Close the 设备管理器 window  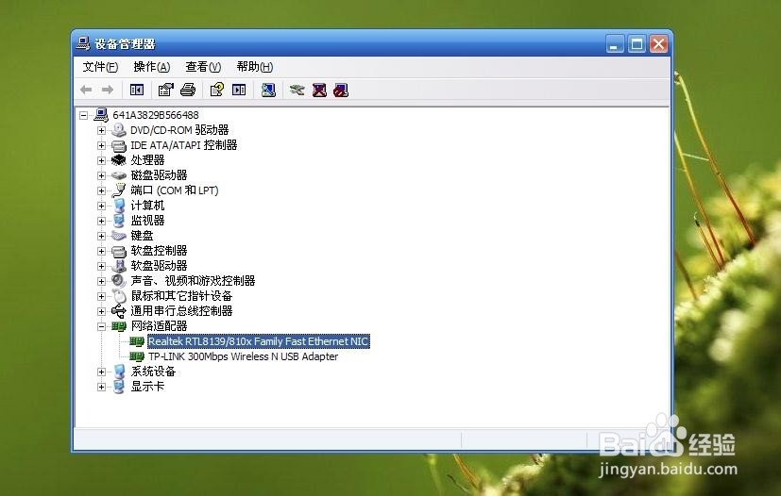(x=658, y=43)
